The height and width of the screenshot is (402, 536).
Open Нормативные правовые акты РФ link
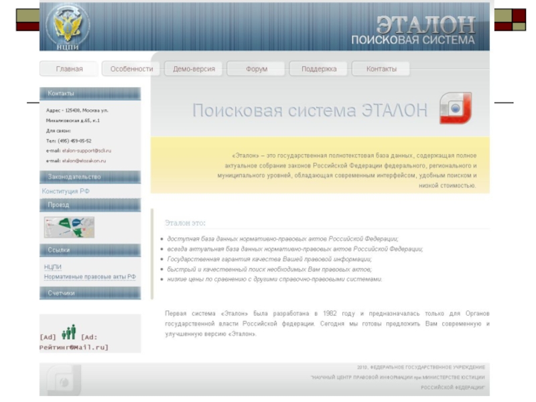coord(90,277)
